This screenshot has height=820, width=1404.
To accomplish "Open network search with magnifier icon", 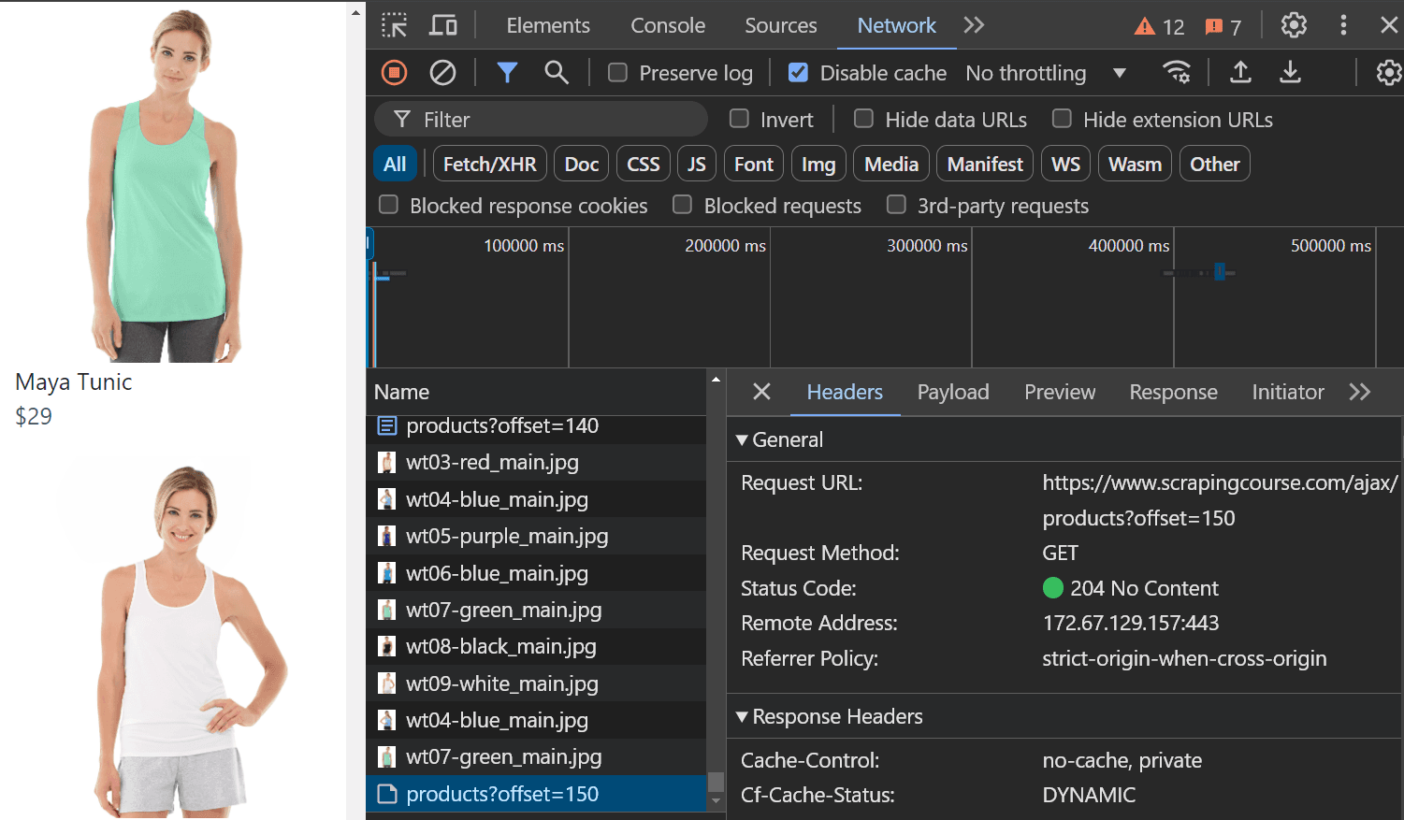I will (557, 73).
